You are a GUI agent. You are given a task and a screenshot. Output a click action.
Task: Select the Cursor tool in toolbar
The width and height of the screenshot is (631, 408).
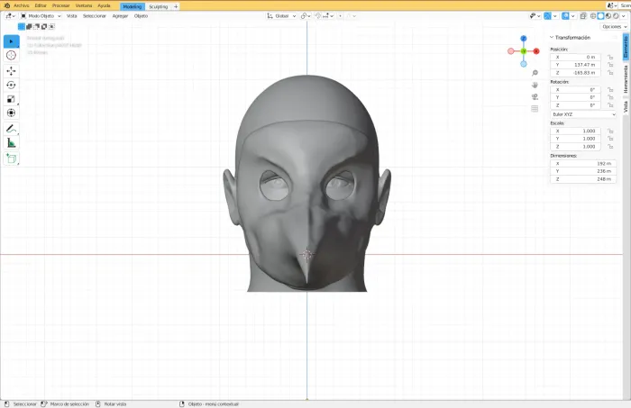tap(11, 56)
